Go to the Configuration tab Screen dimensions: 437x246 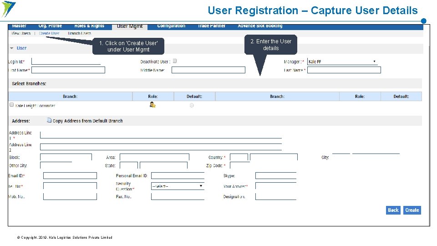(171, 26)
